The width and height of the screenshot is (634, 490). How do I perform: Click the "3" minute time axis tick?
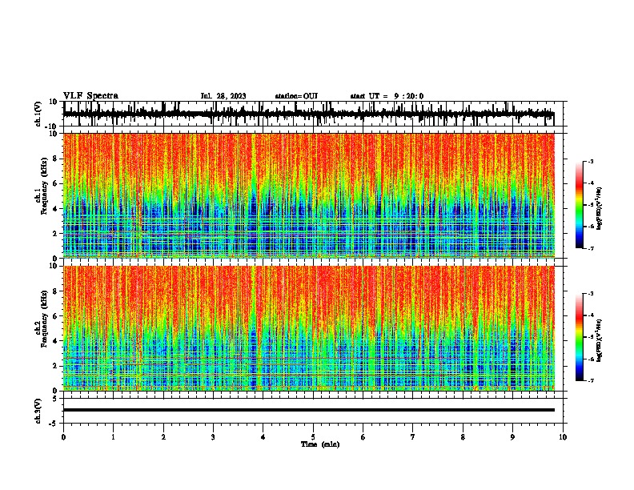(213, 437)
